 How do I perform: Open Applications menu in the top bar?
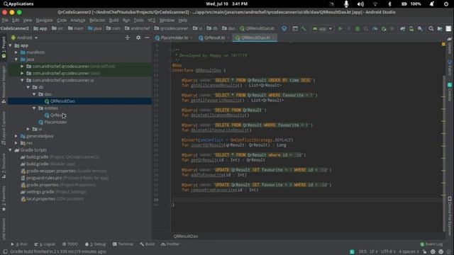click(x=19, y=4)
